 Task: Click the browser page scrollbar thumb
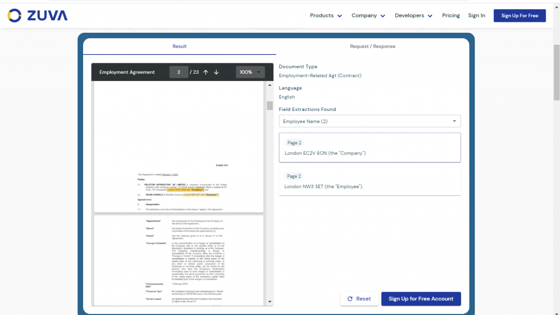pos(556,73)
